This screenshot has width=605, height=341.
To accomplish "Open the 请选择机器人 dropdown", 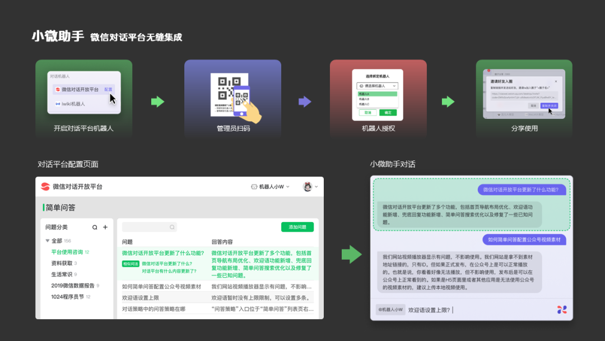I will coord(378,86).
